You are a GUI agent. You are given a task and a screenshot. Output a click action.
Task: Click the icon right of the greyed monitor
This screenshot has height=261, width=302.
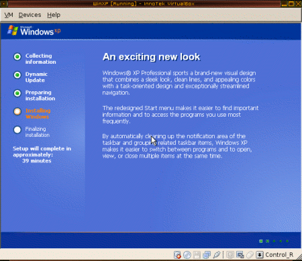(x=240, y=255)
